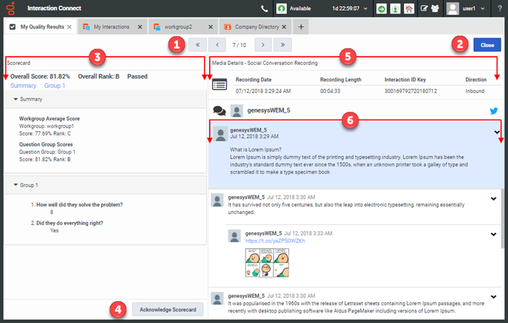Click the Acknowledge Scorecard button
The image size is (508, 323).
[167, 309]
